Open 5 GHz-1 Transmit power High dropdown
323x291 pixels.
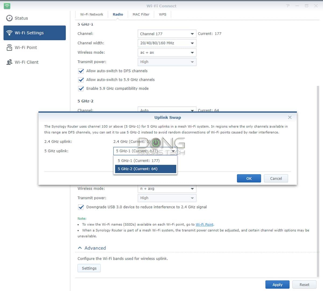167,62
